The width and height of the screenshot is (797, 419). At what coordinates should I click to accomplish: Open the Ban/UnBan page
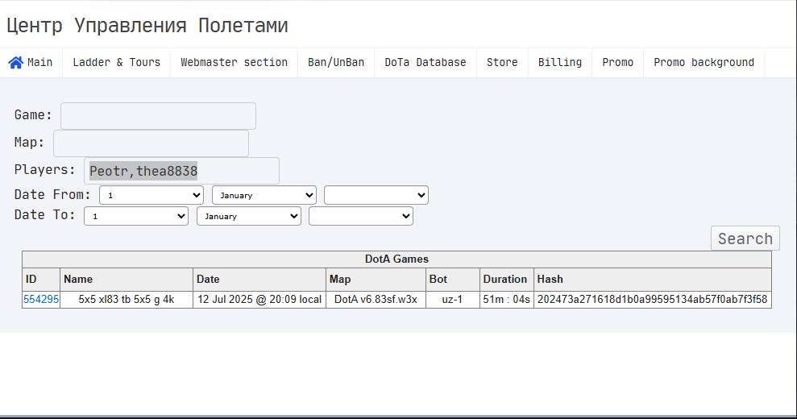(336, 63)
